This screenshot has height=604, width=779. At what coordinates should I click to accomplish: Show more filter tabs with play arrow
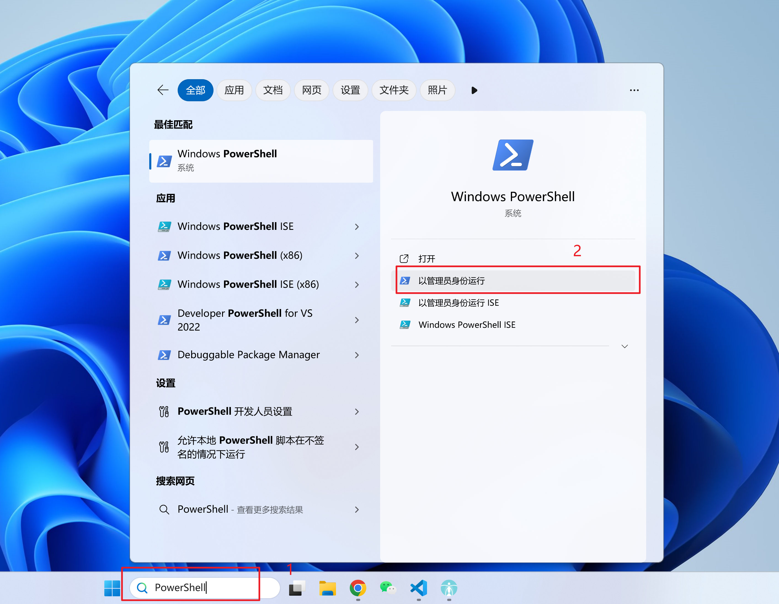tap(474, 90)
